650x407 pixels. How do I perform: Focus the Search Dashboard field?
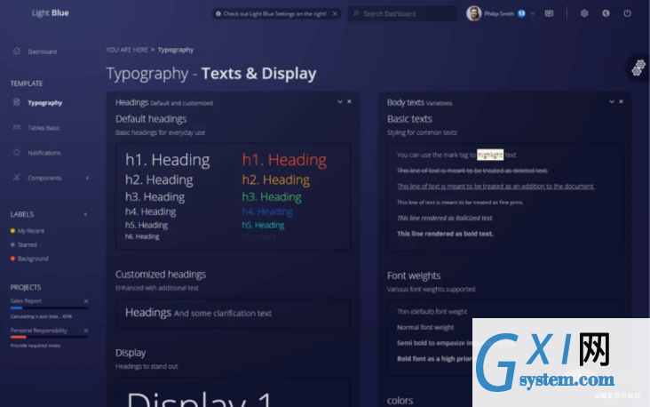coord(402,13)
